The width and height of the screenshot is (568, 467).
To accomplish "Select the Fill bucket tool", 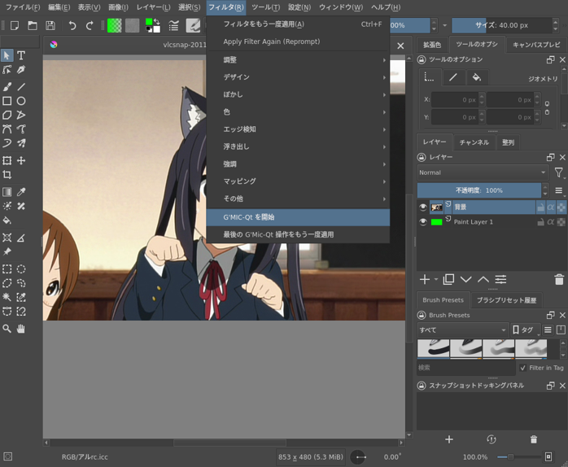I will [7, 220].
